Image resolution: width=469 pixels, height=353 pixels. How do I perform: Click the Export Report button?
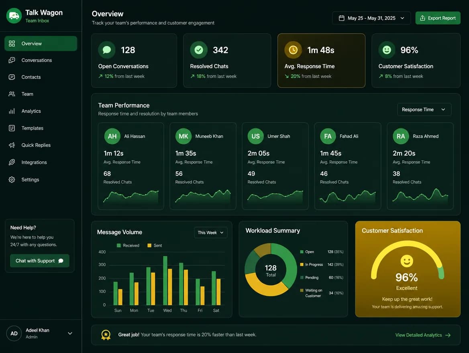click(x=438, y=18)
